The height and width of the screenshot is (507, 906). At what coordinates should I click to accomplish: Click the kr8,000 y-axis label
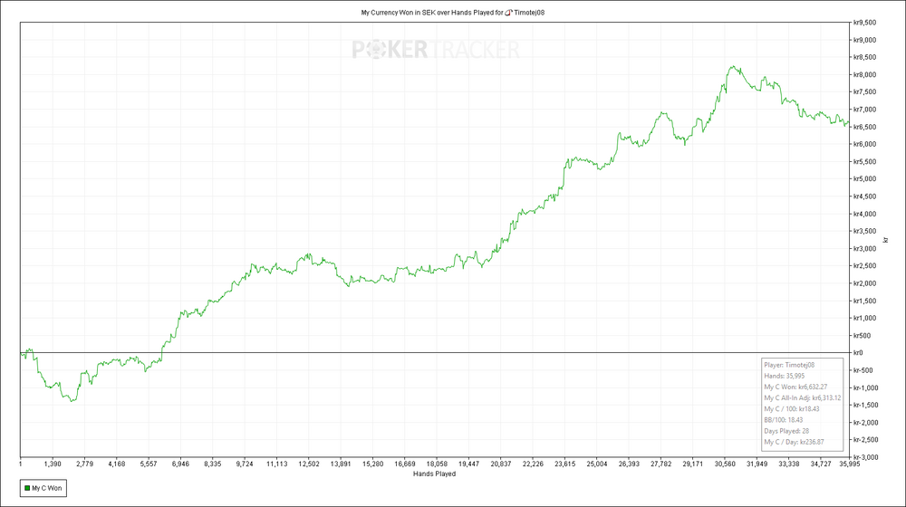coord(864,74)
